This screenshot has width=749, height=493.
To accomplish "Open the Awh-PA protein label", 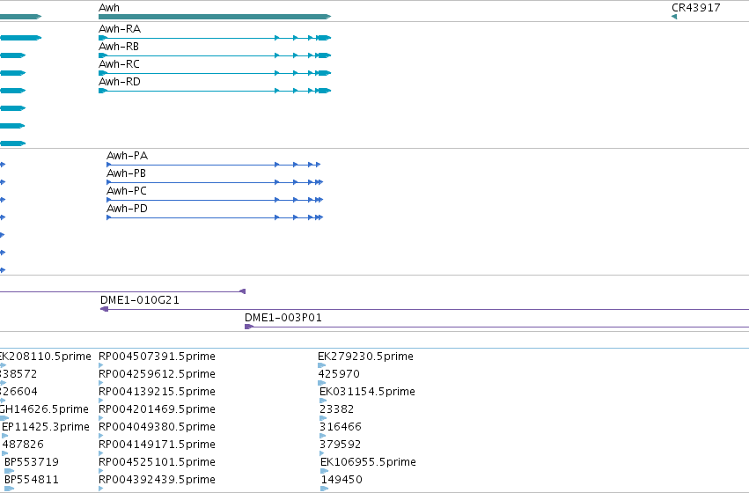I will tap(127, 156).
